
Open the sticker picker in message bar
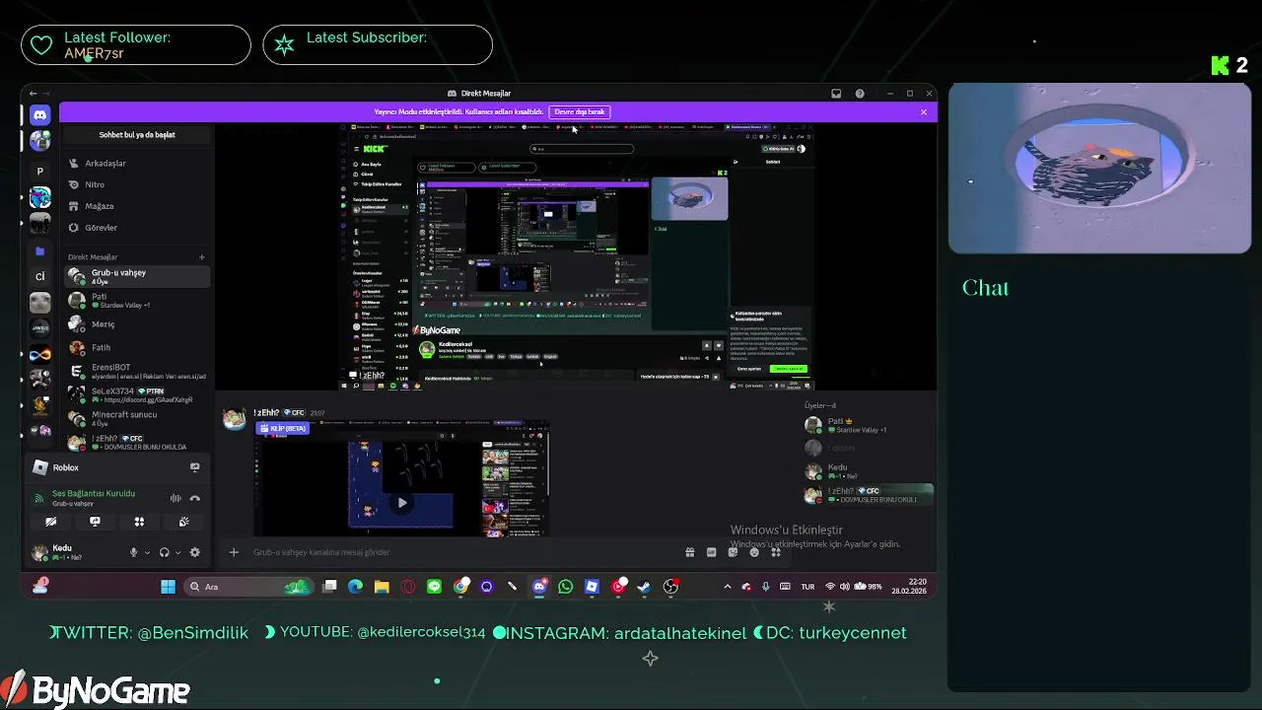[x=733, y=552]
